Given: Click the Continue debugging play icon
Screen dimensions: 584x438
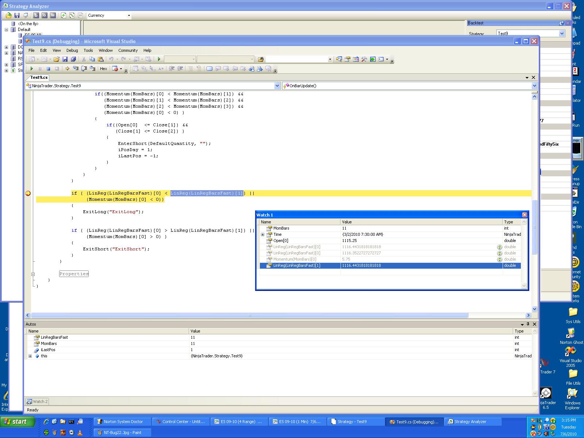Looking at the screenshot, I should (32, 69).
